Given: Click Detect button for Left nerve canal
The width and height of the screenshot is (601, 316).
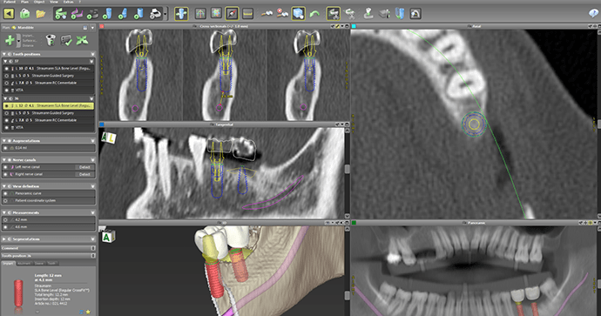Looking at the screenshot, I should 84,167.
